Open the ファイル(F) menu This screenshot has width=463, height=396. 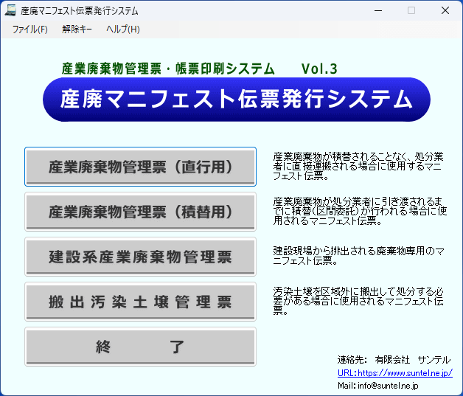29,29
